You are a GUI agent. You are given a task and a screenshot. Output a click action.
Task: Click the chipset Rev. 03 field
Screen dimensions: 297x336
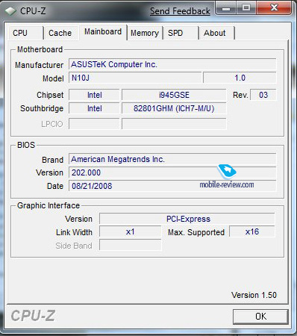(x=263, y=95)
